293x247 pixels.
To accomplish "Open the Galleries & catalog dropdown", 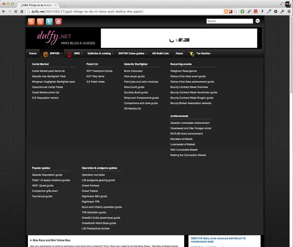I will [100, 54].
